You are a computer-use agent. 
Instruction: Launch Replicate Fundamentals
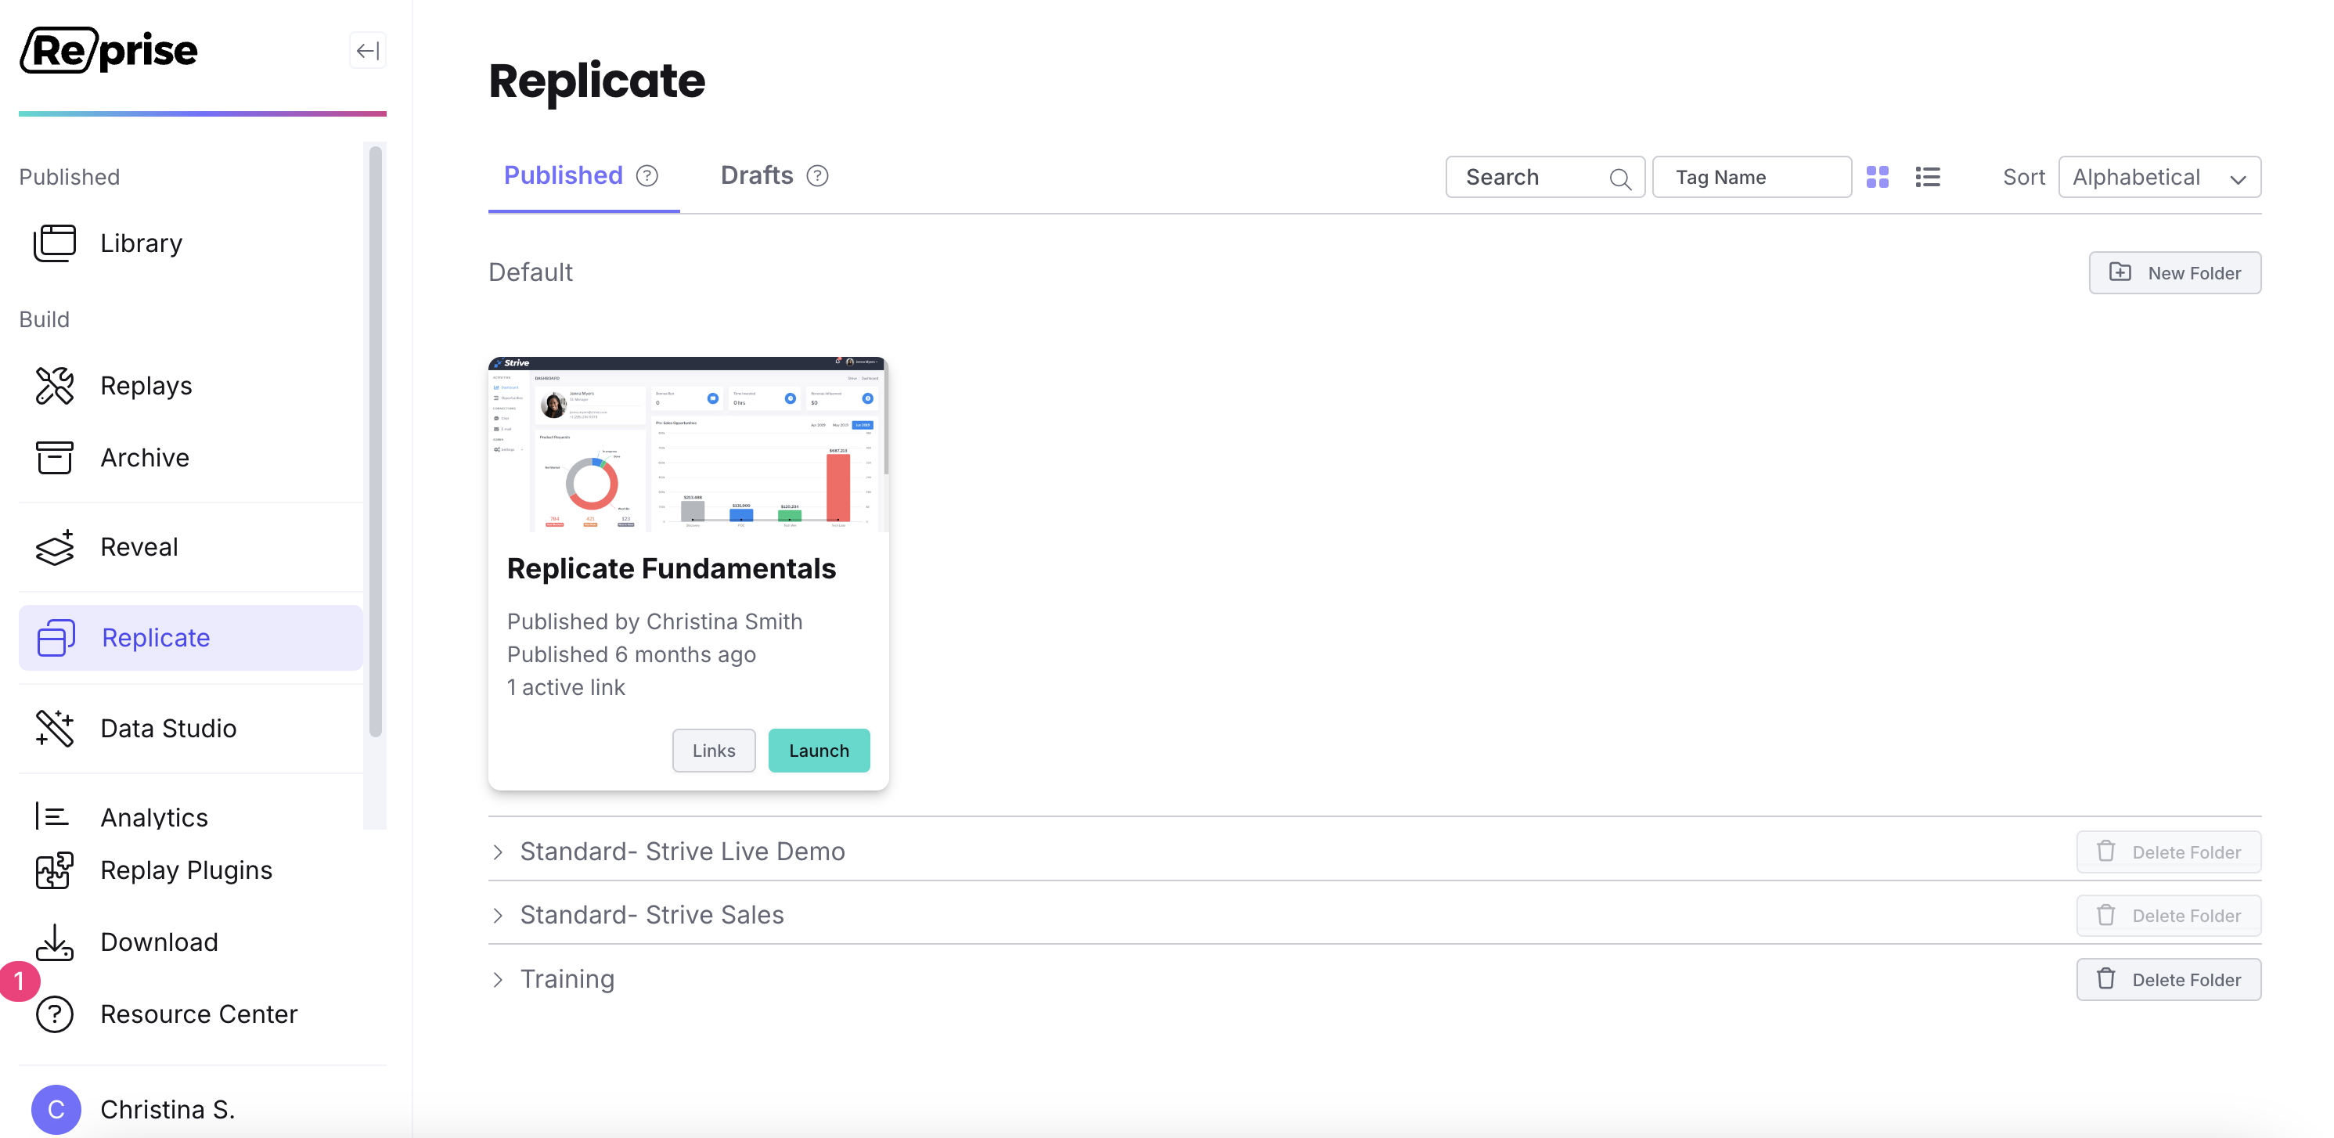[x=819, y=751]
